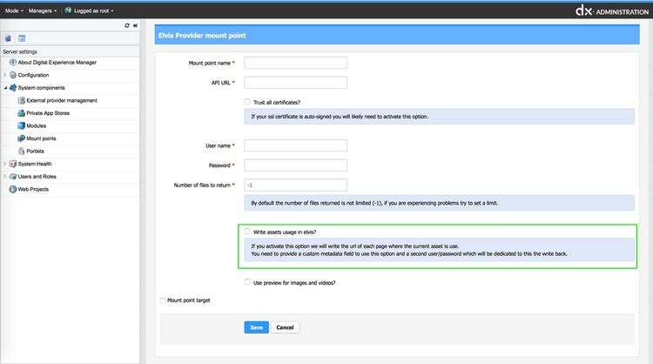Image resolution: width=653 pixels, height=364 pixels.
Task: Click the Configuration tree label
Action: pyautogui.click(x=33, y=75)
